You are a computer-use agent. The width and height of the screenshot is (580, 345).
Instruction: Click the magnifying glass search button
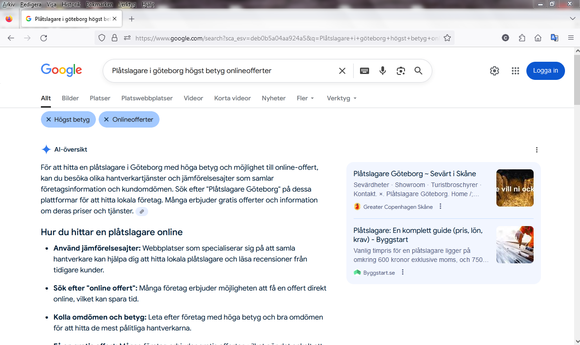click(x=418, y=71)
